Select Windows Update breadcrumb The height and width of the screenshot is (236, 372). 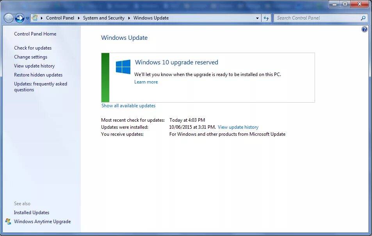click(x=151, y=18)
